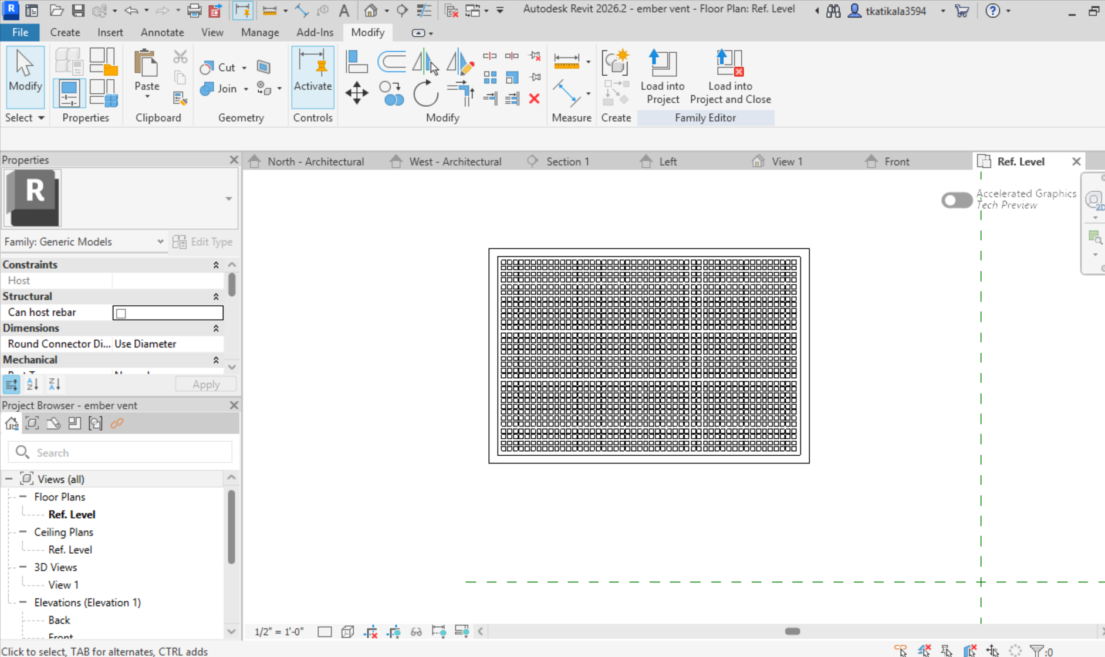
Task: Click the view scale 1/2" = 1'-0"
Action: (x=279, y=632)
